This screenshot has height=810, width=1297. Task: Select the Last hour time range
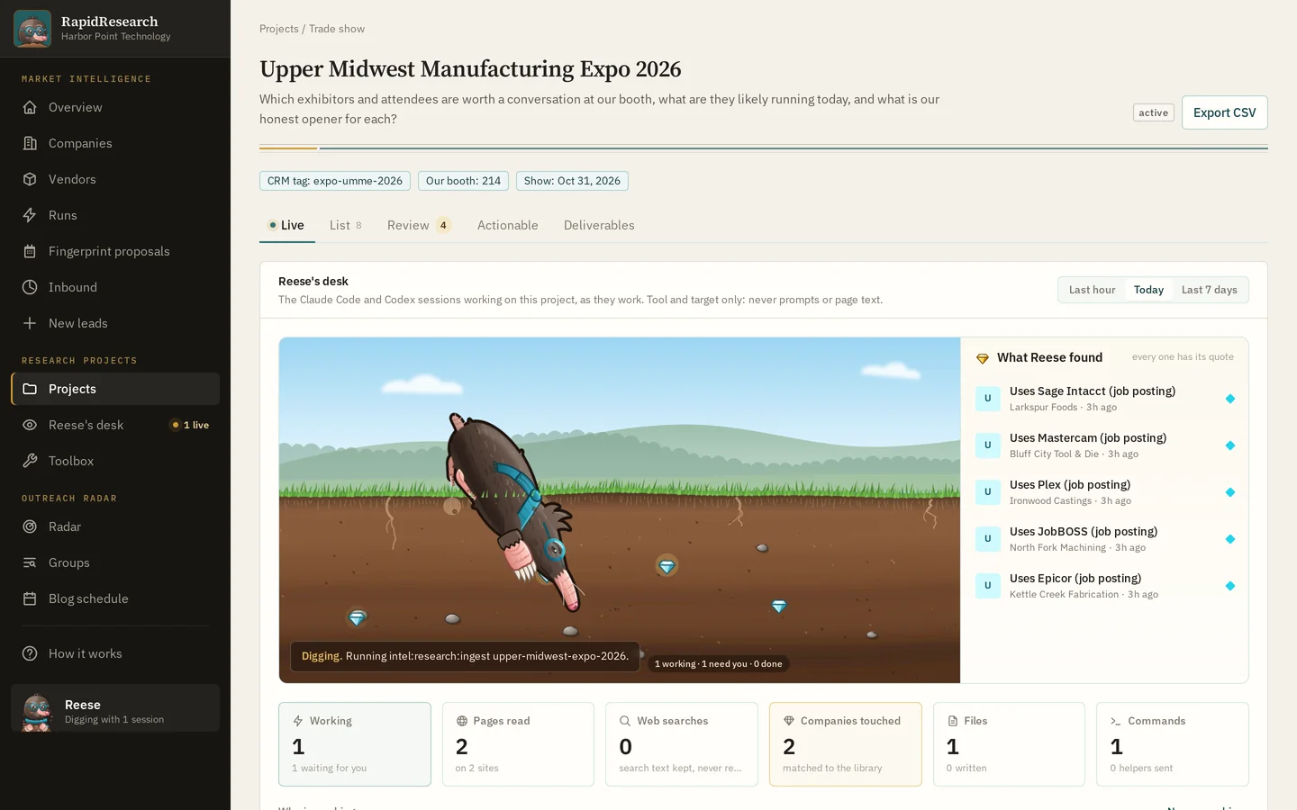(1092, 290)
